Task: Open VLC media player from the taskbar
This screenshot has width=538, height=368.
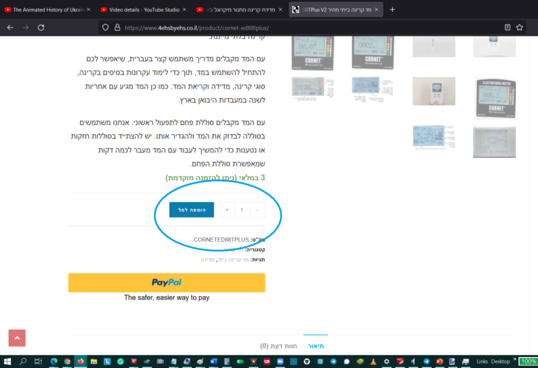Action: 373,361
